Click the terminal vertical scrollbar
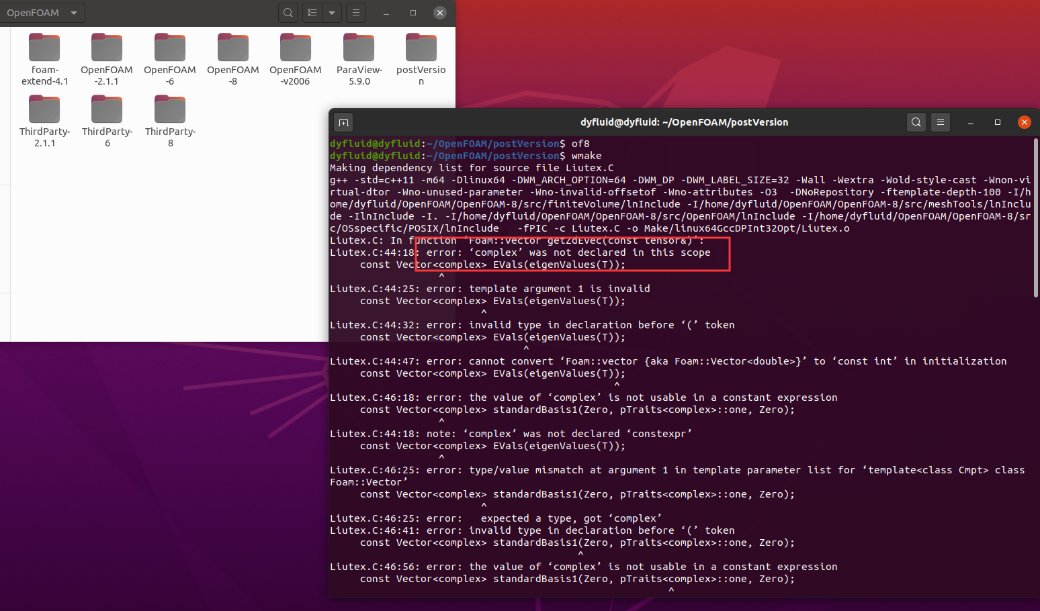1040x611 pixels. click(x=1036, y=218)
